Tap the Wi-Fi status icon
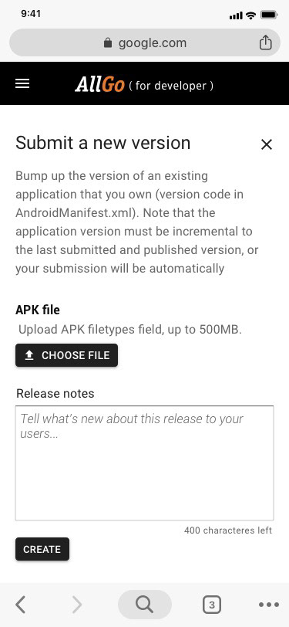Viewport: 289px width, 627px height. pos(250,15)
